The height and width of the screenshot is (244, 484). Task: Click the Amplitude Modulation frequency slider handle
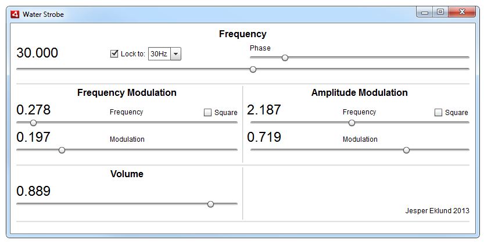tap(352, 123)
